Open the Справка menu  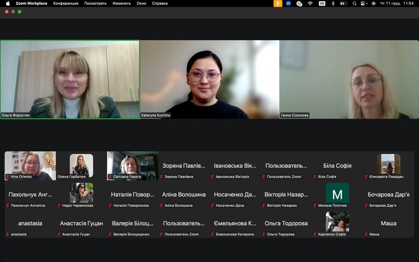tap(160, 3)
